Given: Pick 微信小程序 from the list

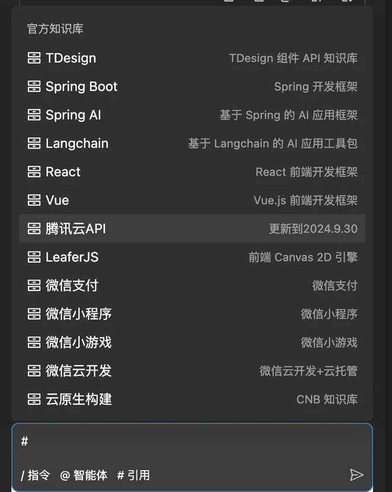Looking at the screenshot, I should pyautogui.click(x=192, y=314).
